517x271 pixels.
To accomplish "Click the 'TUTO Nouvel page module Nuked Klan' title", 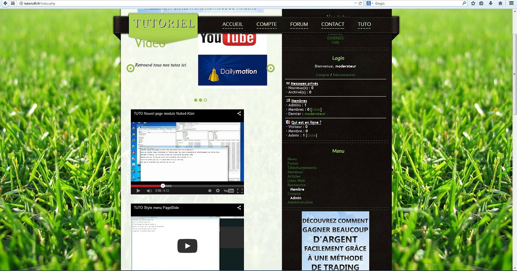I will 164,113.
